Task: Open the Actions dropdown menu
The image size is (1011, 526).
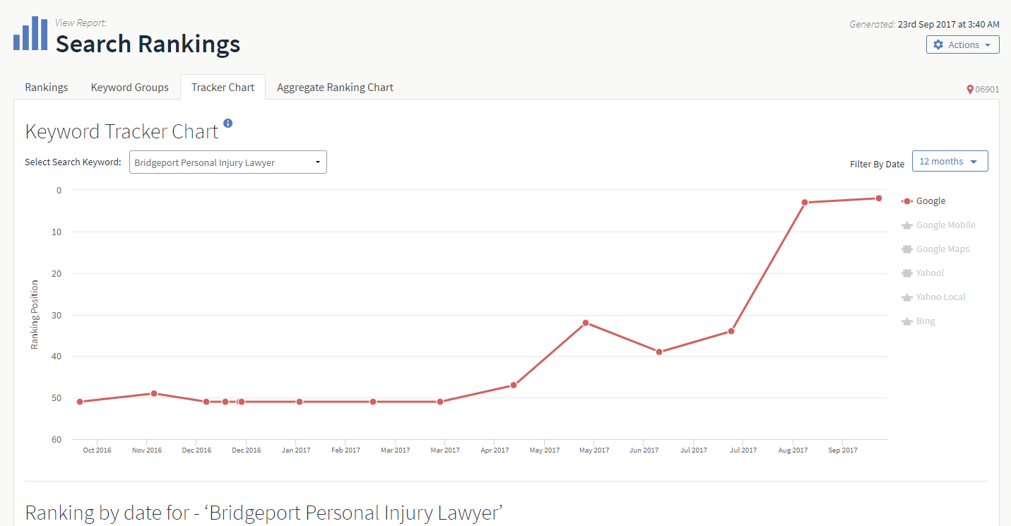Action: pos(963,44)
